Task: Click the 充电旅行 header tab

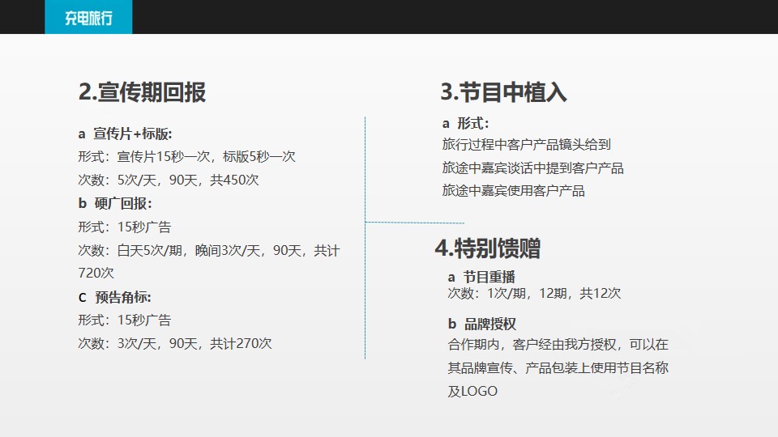Action: pos(88,17)
